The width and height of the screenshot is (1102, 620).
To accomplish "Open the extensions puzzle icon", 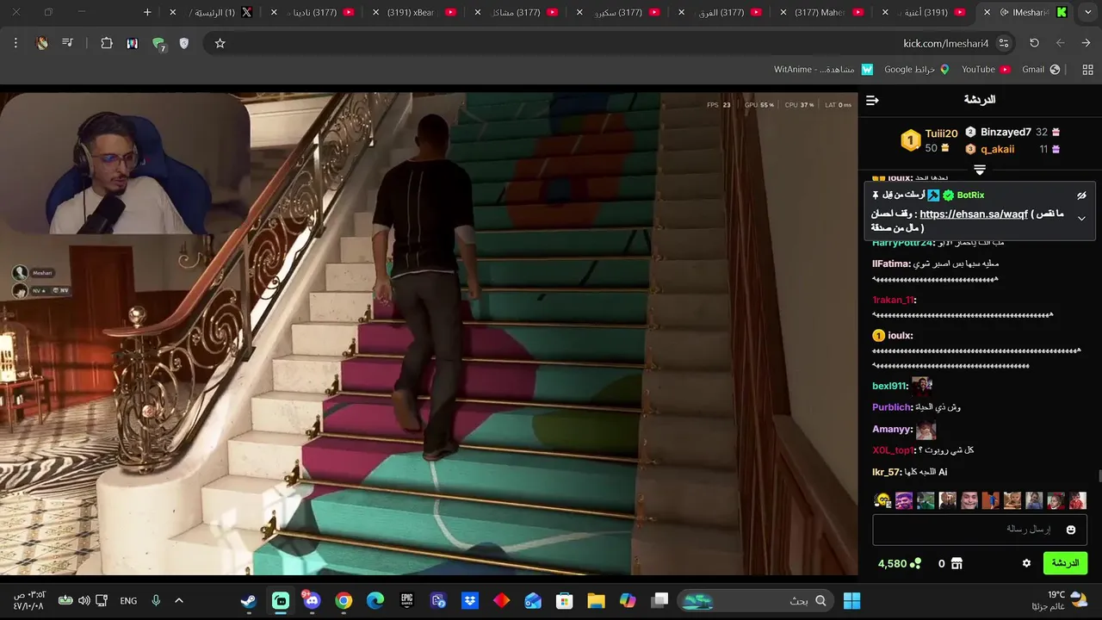I will pos(107,43).
